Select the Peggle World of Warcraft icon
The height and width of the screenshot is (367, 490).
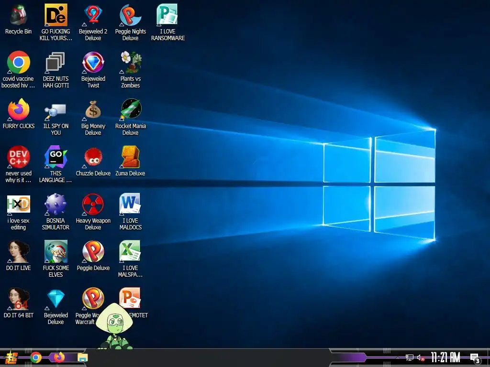tap(93, 299)
